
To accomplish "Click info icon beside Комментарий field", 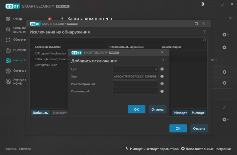I will pos(162,91).
